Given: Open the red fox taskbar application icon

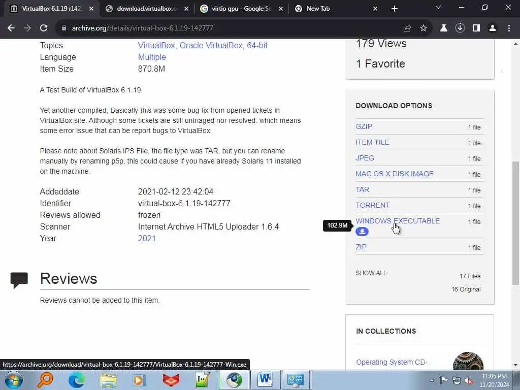Looking at the screenshot, I should coord(171,380).
